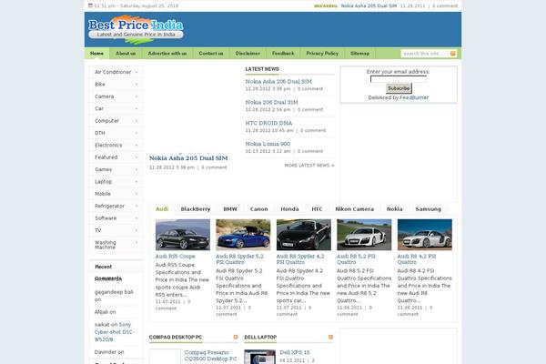546x364 pixels.
Task: Open the Feedback menu item
Action: tap(283, 54)
